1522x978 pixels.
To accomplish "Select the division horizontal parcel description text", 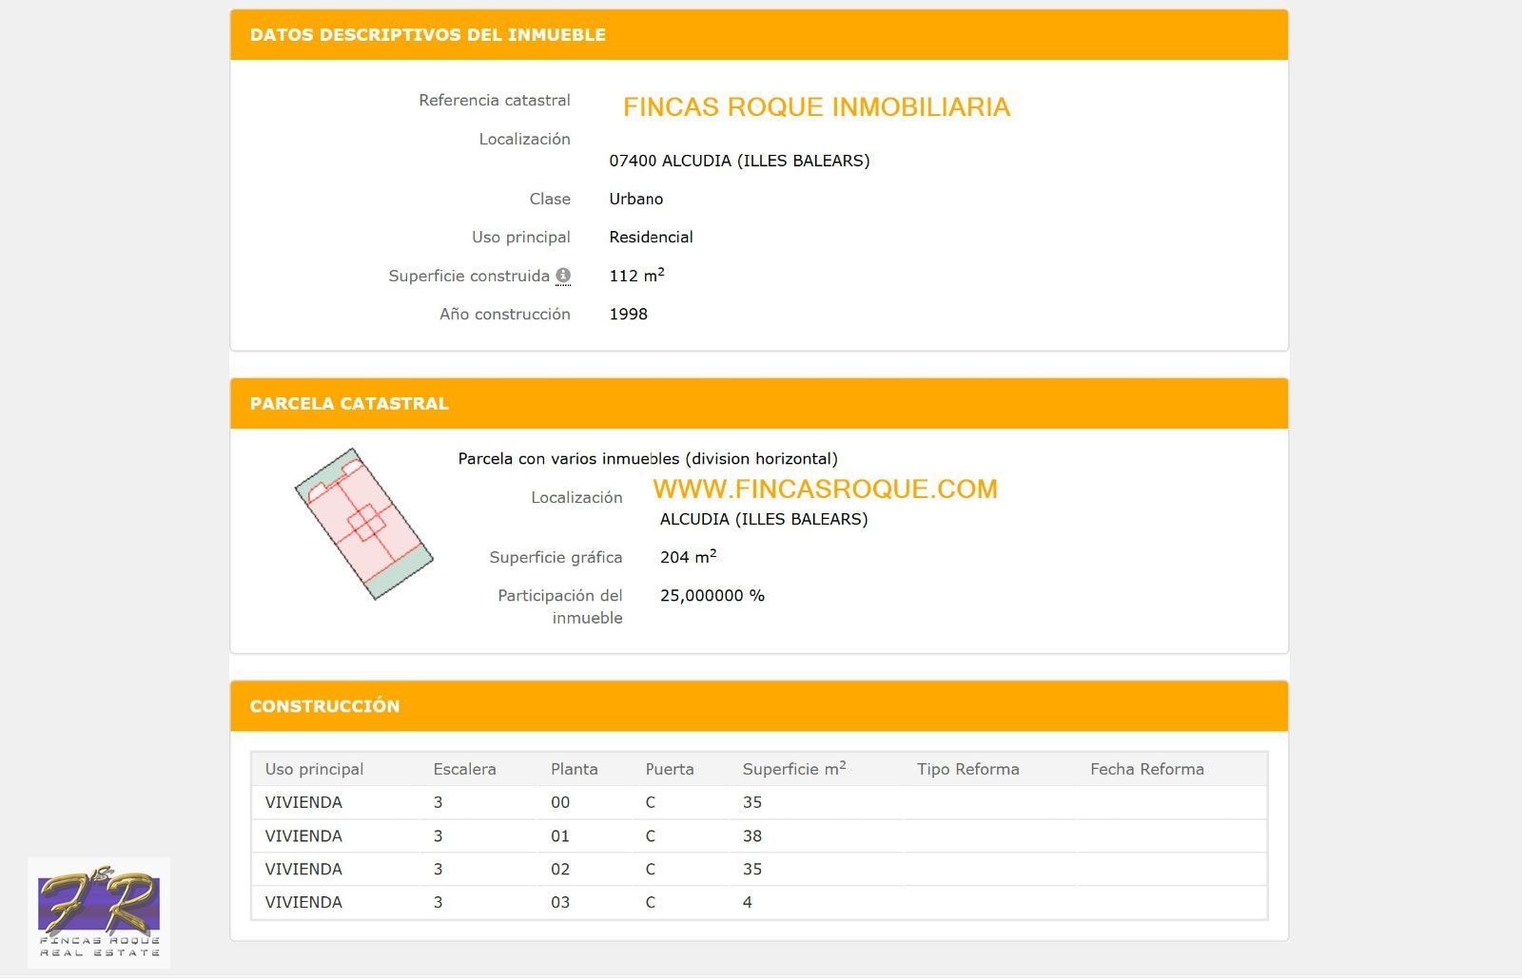I will [648, 458].
